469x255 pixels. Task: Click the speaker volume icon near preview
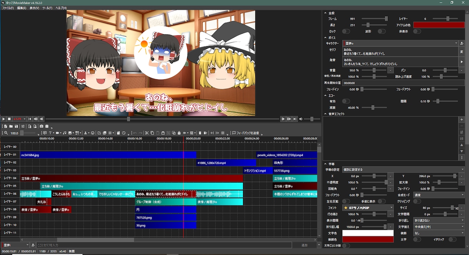pyautogui.click(x=301, y=119)
